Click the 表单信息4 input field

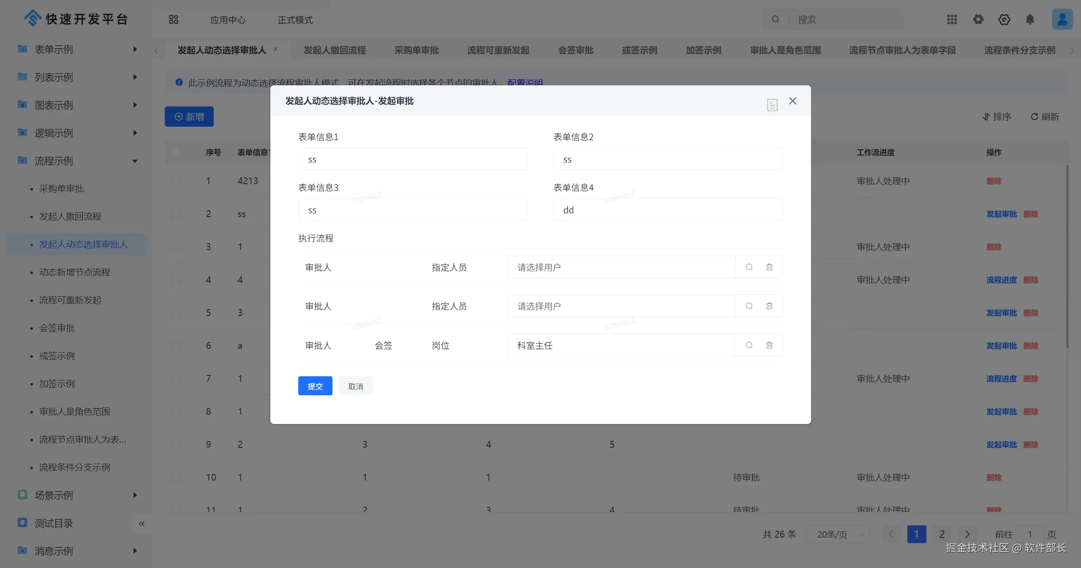pyautogui.click(x=667, y=210)
